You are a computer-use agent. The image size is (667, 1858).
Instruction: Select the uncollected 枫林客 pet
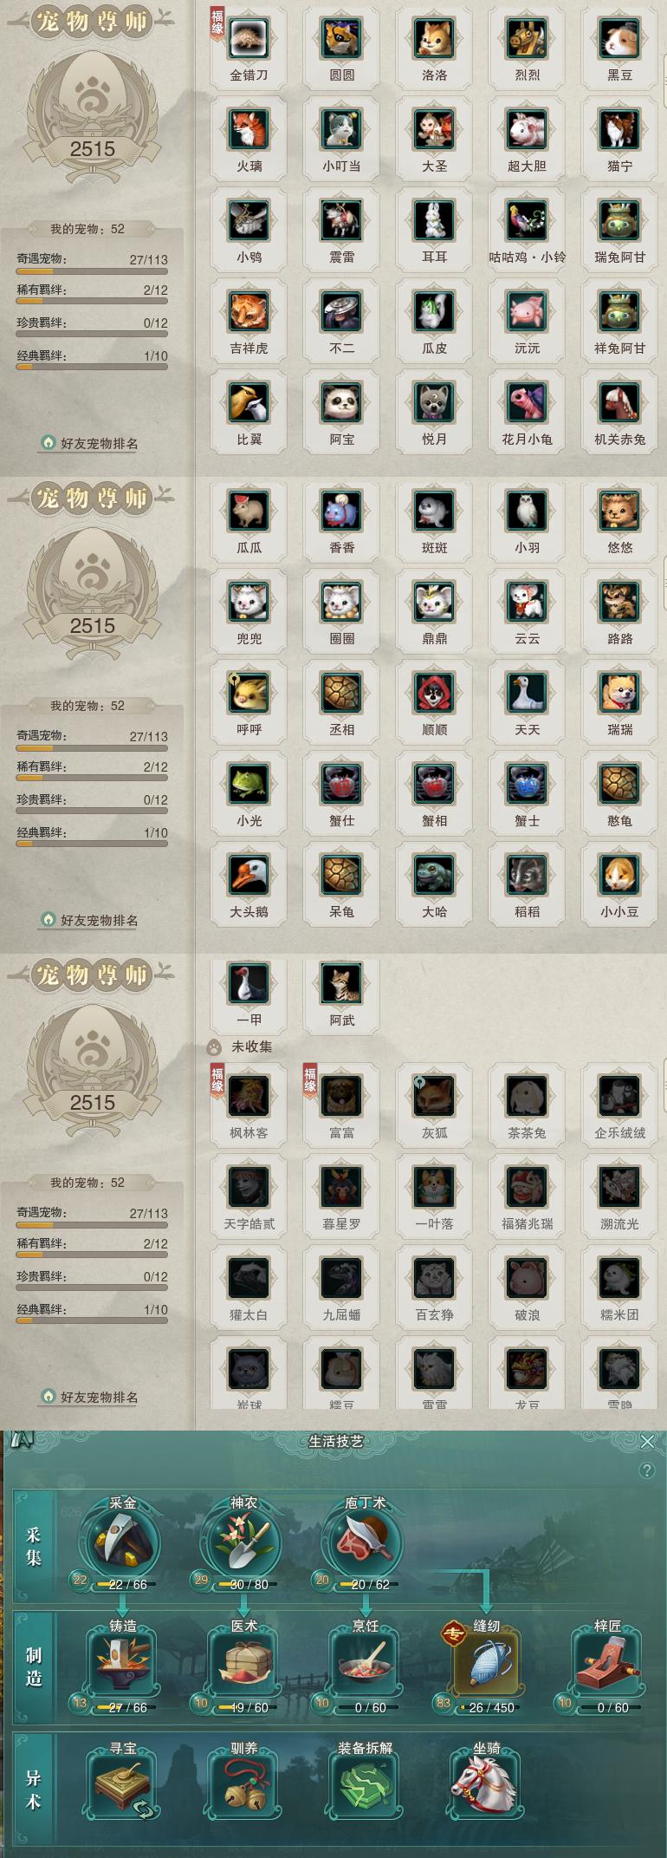pyautogui.click(x=249, y=1096)
